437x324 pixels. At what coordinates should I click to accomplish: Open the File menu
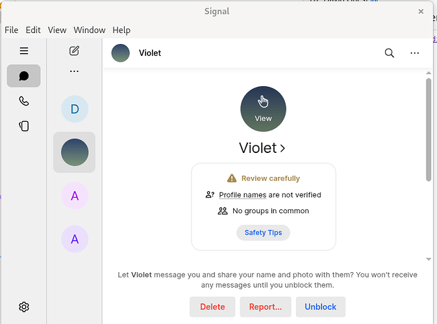pos(12,30)
